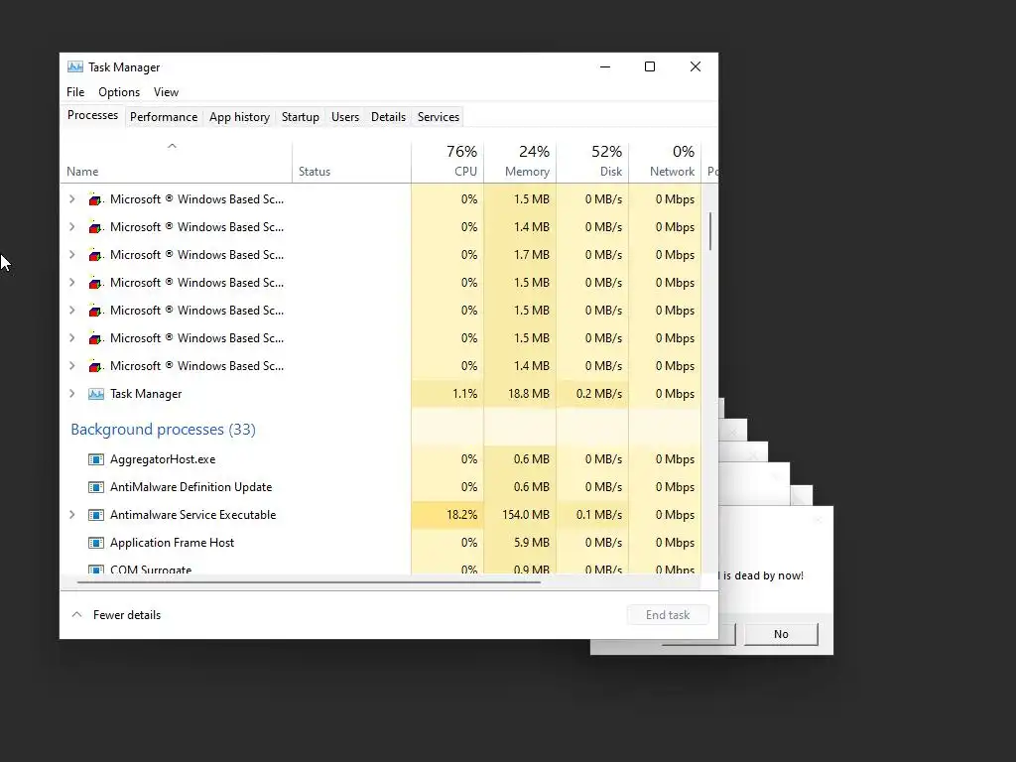Click the horizontal scrollbar under the process list
Viewport: 1016px width, 762px height.
309,581
